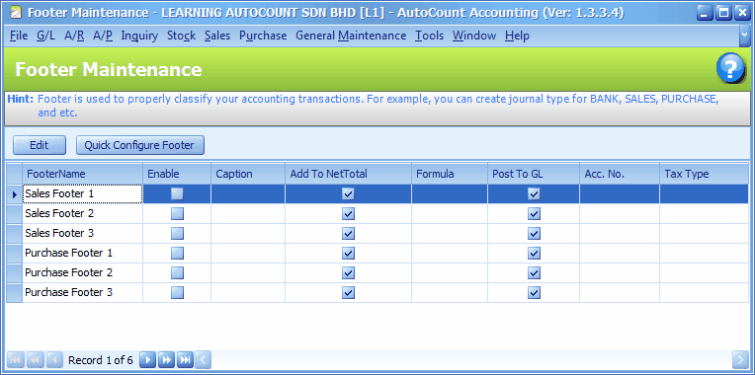The width and height of the screenshot is (755, 375).
Task: Click the Acc. No. column header
Action: (x=620, y=174)
